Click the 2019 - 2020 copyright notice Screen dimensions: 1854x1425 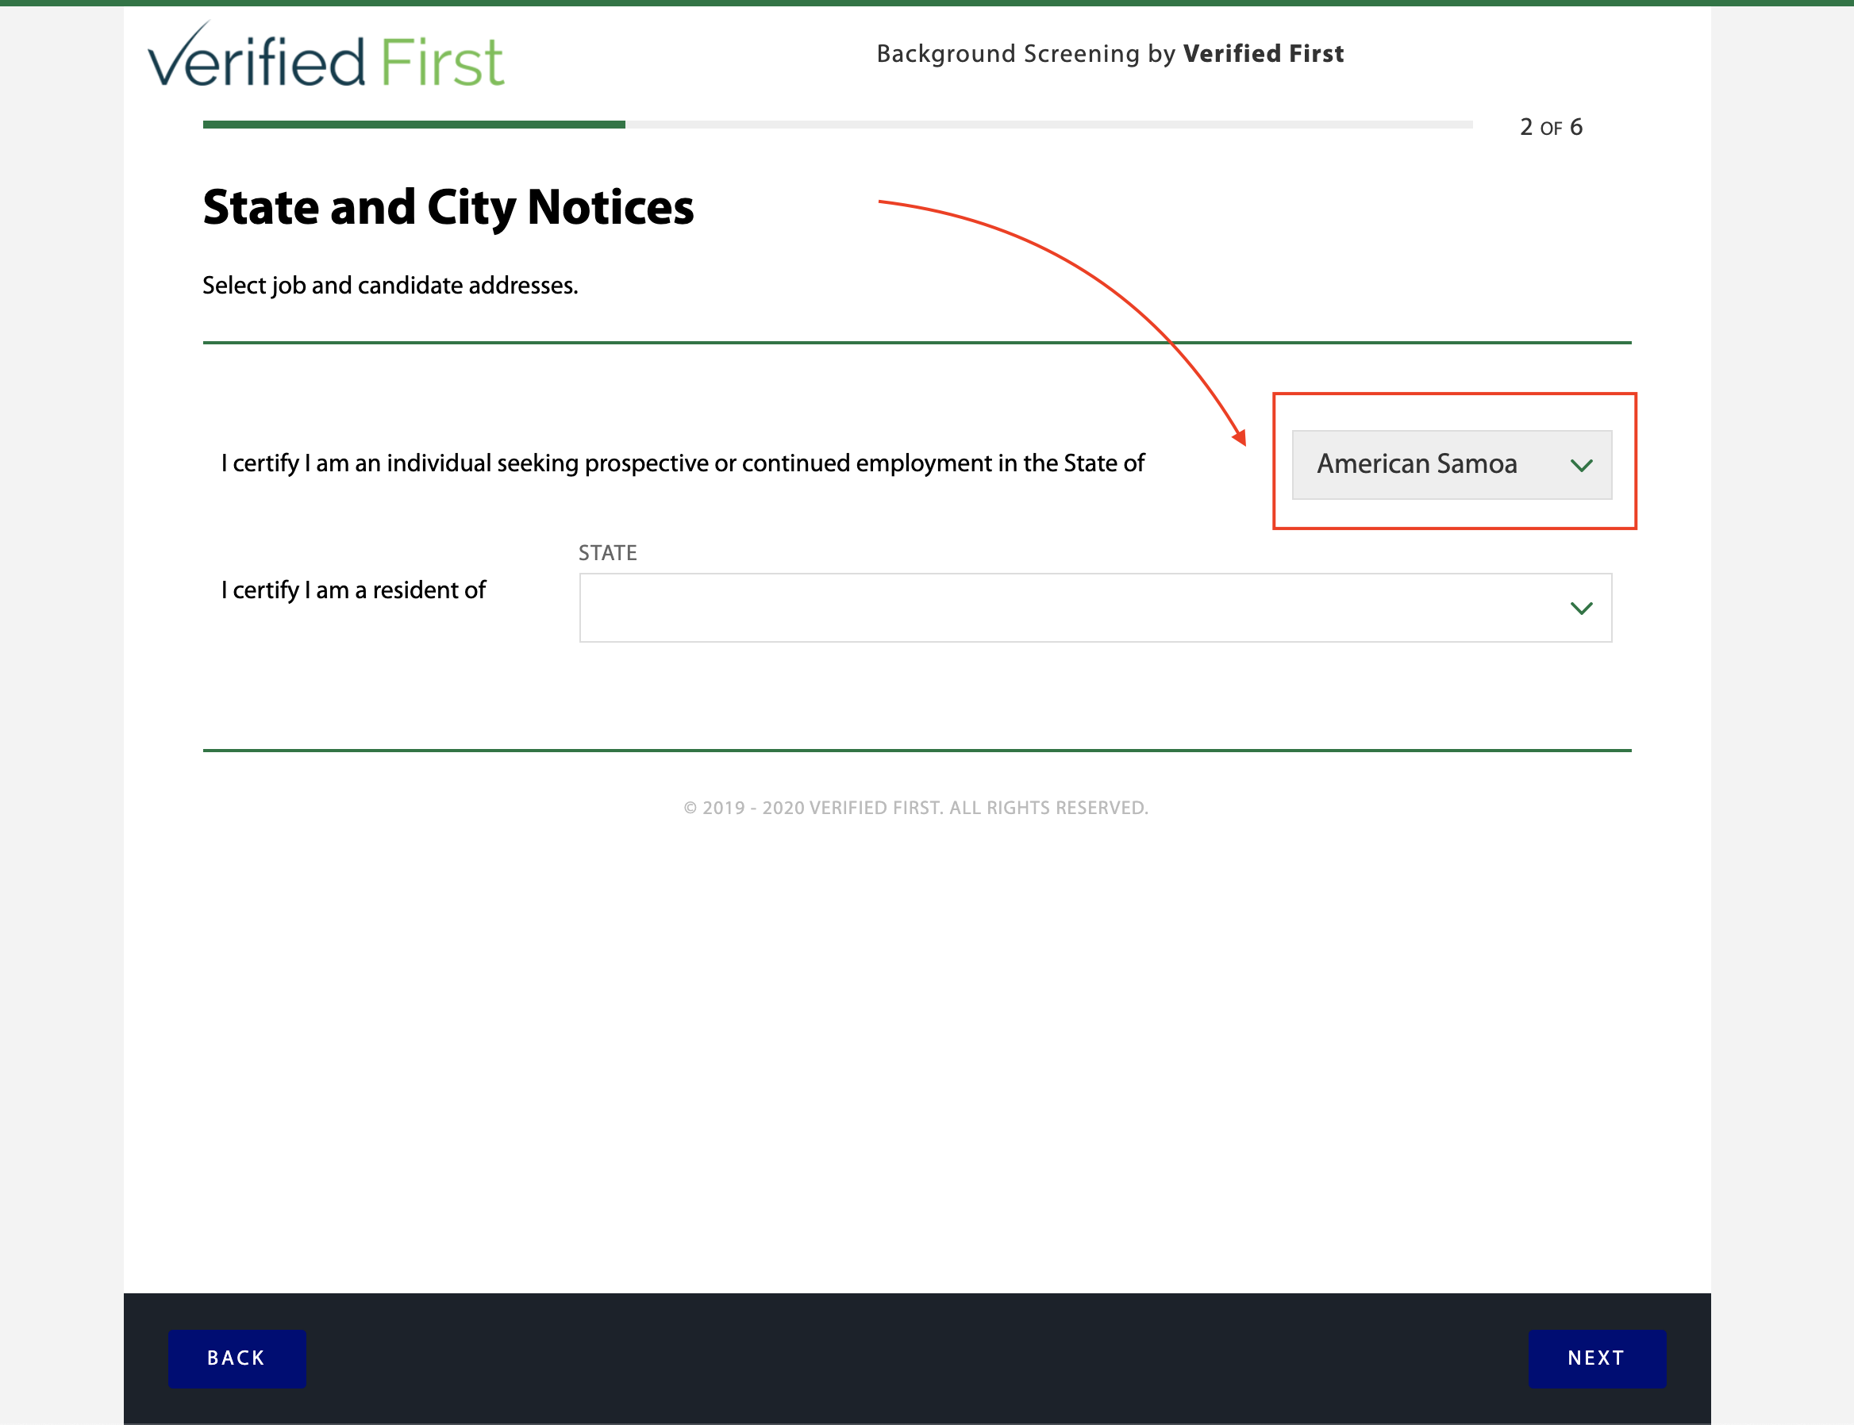tap(917, 809)
